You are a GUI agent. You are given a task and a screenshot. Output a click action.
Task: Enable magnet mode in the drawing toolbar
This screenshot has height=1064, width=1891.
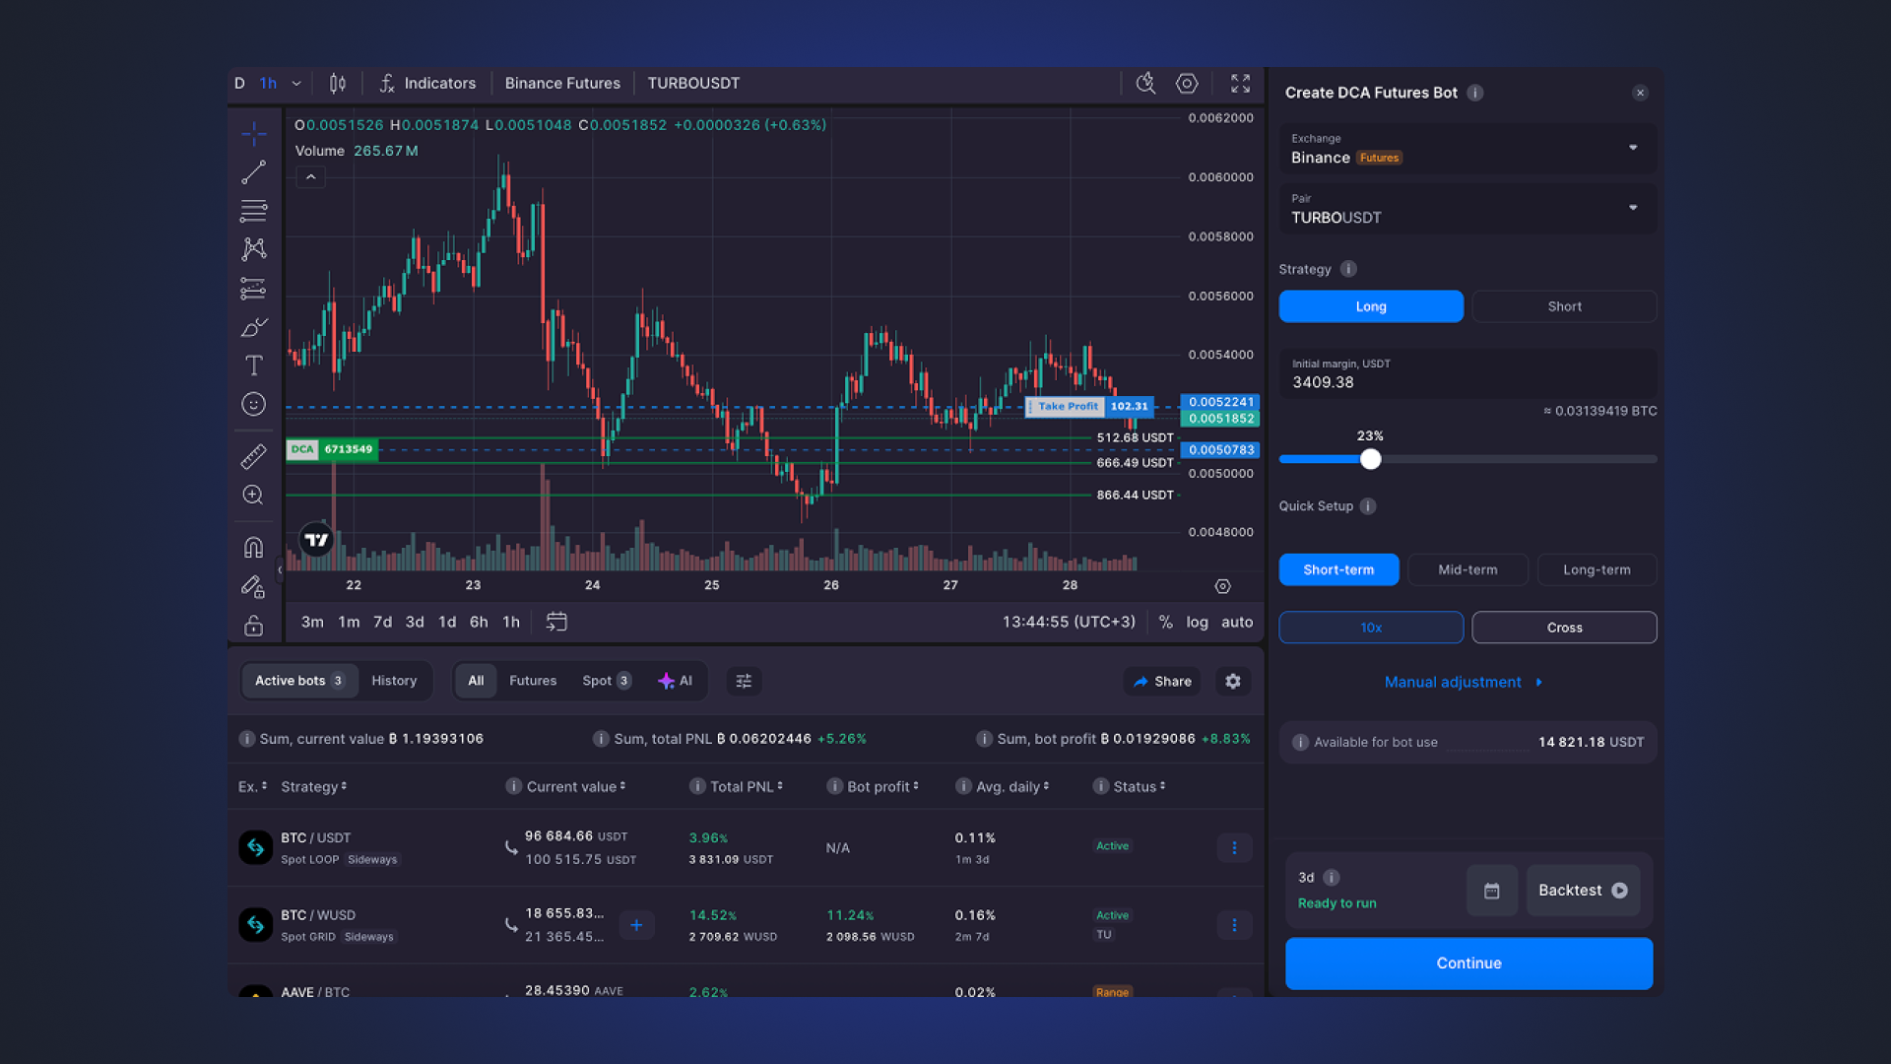coord(253,546)
